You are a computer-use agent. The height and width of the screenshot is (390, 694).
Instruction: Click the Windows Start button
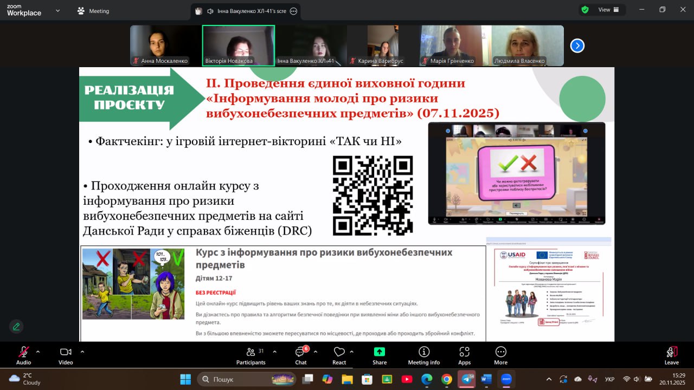point(185,379)
